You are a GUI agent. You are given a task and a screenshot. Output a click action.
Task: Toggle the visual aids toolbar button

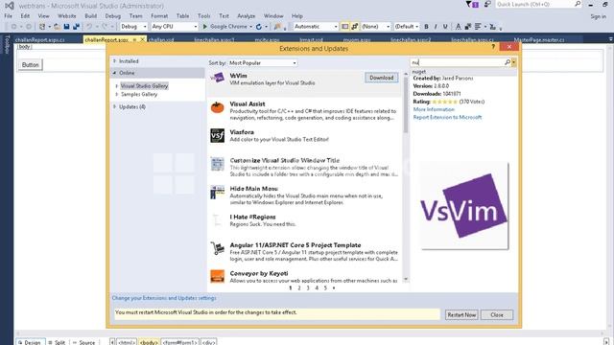pos(345,27)
